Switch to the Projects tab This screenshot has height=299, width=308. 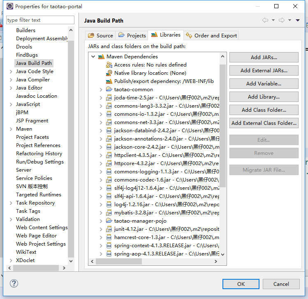132,35
